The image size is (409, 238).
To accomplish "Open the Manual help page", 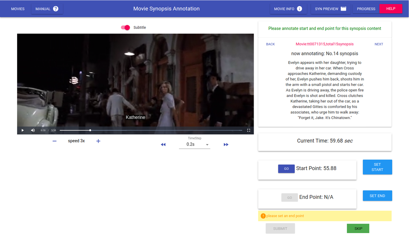I will (x=47, y=9).
